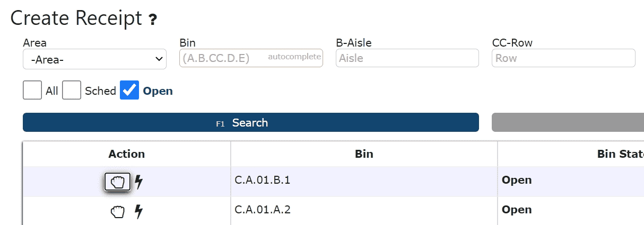Click the lightning bolt icon for bin C.A.01.A.2

coord(138,212)
